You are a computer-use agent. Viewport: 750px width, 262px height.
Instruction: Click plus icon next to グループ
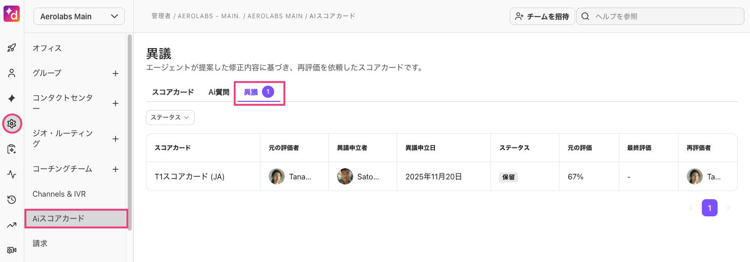116,73
